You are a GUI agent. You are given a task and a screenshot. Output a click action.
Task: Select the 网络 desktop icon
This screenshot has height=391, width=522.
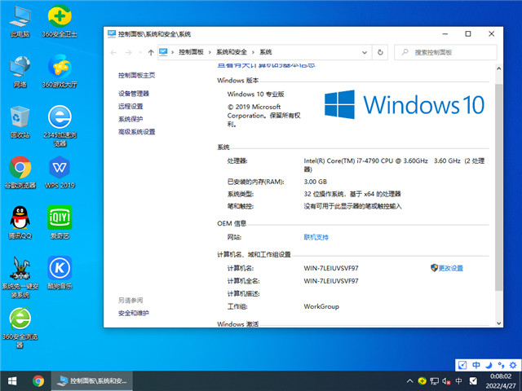click(x=20, y=72)
